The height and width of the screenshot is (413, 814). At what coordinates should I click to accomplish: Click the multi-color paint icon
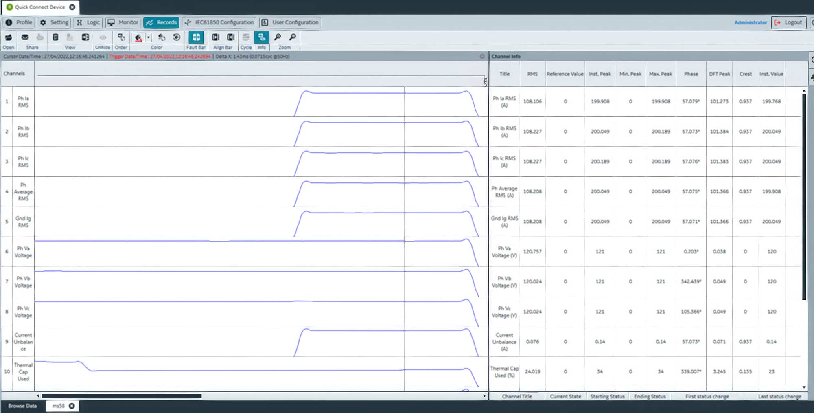162,37
